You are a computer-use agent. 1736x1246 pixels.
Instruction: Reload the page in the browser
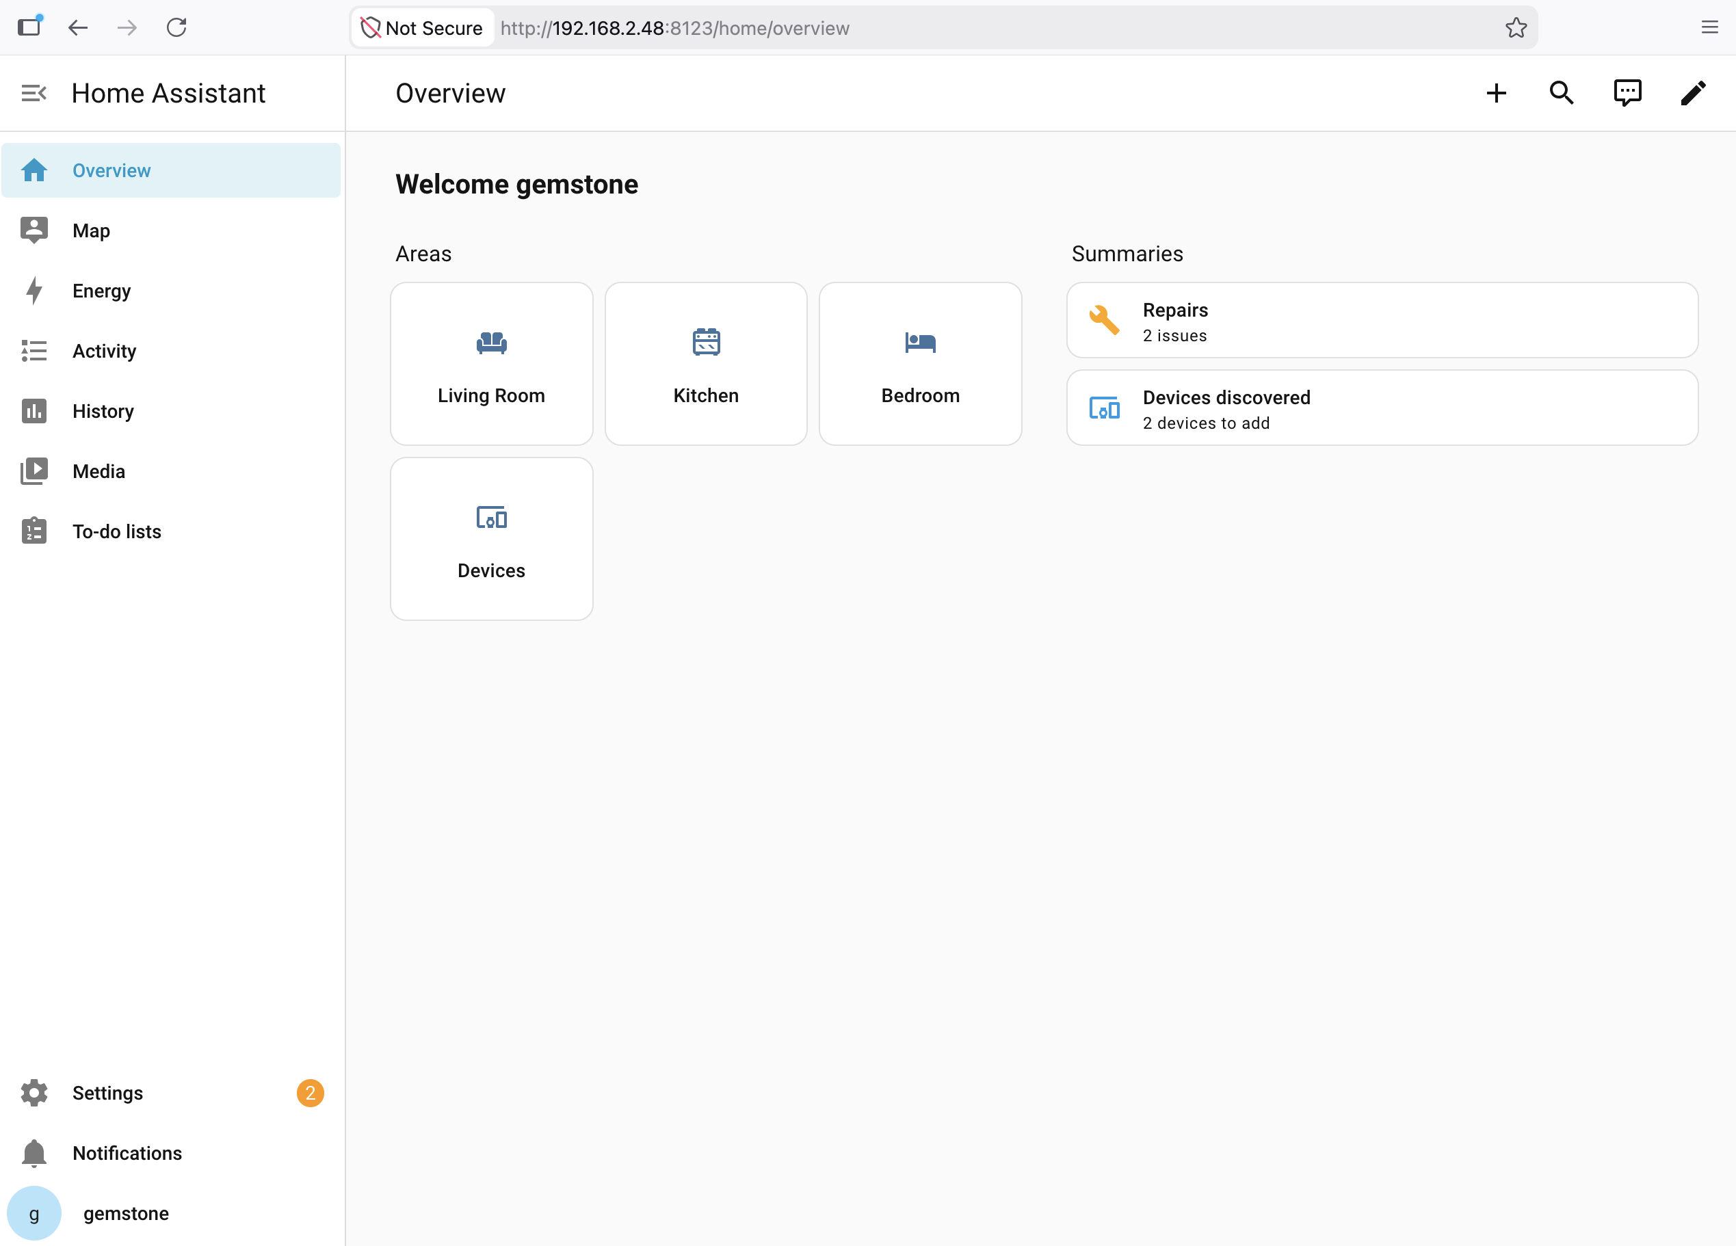coord(176,28)
